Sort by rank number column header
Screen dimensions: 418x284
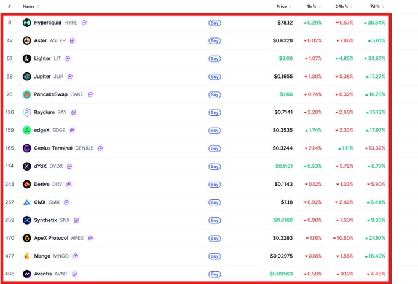point(9,6)
